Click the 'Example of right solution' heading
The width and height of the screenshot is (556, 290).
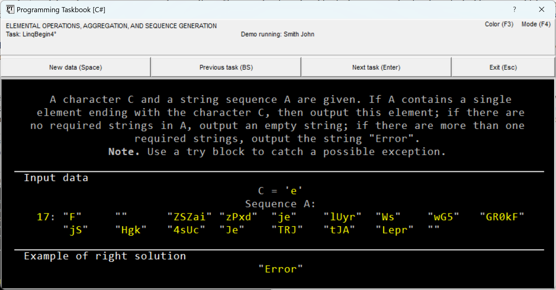tap(105, 256)
